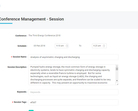138x111 pixels.
Task: Click the Conference Management - Session heading
Action: (x=32, y=19)
